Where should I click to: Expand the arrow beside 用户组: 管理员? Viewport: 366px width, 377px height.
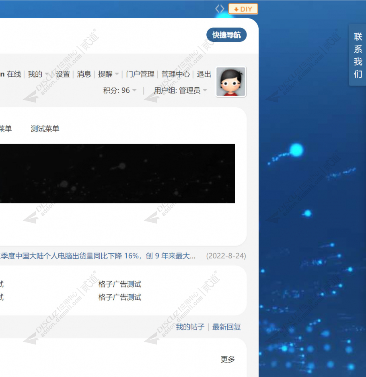point(205,90)
